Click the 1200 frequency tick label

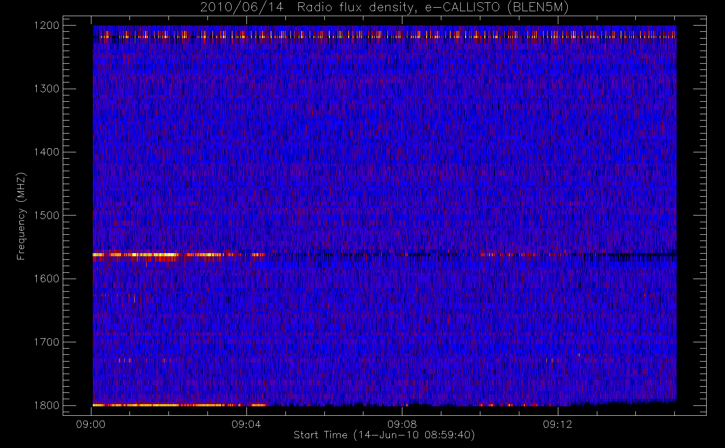point(47,26)
